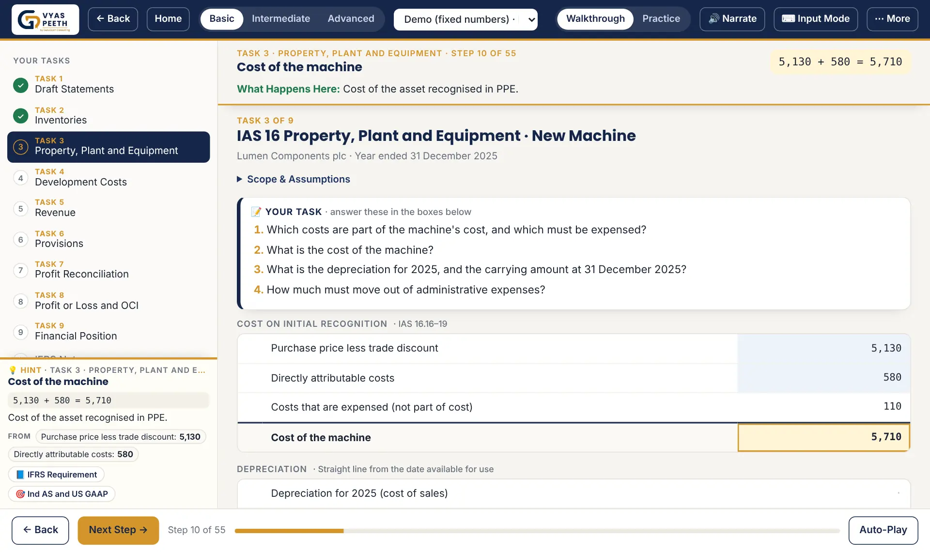The height and width of the screenshot is (552, 930).
Task: Click the Task 6 number circle
Action: pyautogui.click(x=20, y=239)
